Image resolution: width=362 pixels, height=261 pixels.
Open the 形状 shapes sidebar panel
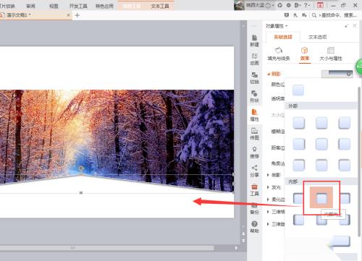coord(254,97)
